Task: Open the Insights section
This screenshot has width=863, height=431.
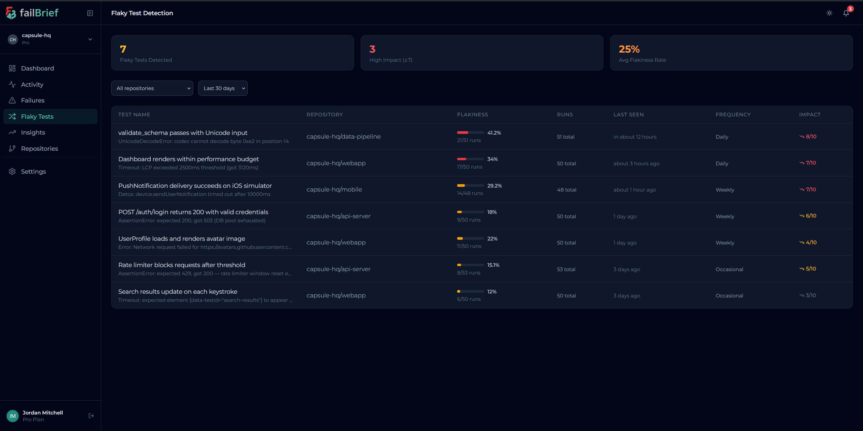Action: click(x=50, y=132)
